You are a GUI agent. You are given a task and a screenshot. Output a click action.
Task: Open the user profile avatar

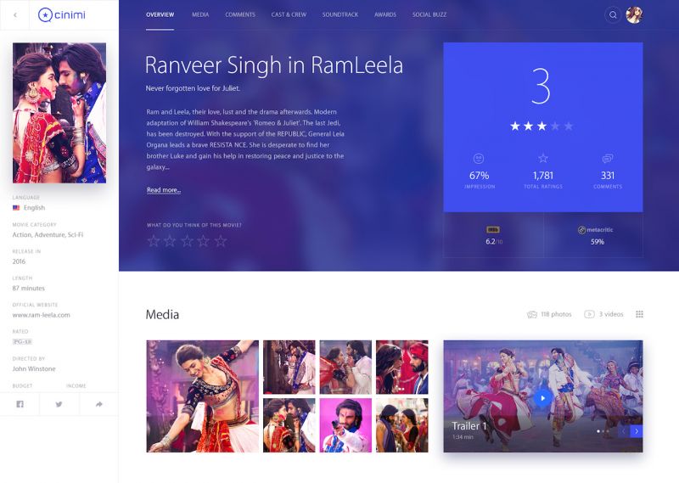pos(634,14)
